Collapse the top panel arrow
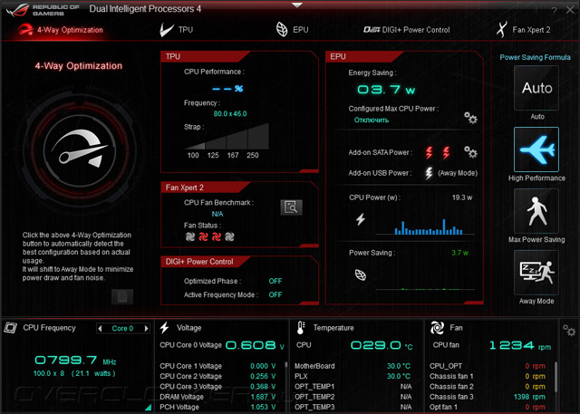The height and width of the screenshot is (414, 580). pyautogui.click(x=297, y=5)
